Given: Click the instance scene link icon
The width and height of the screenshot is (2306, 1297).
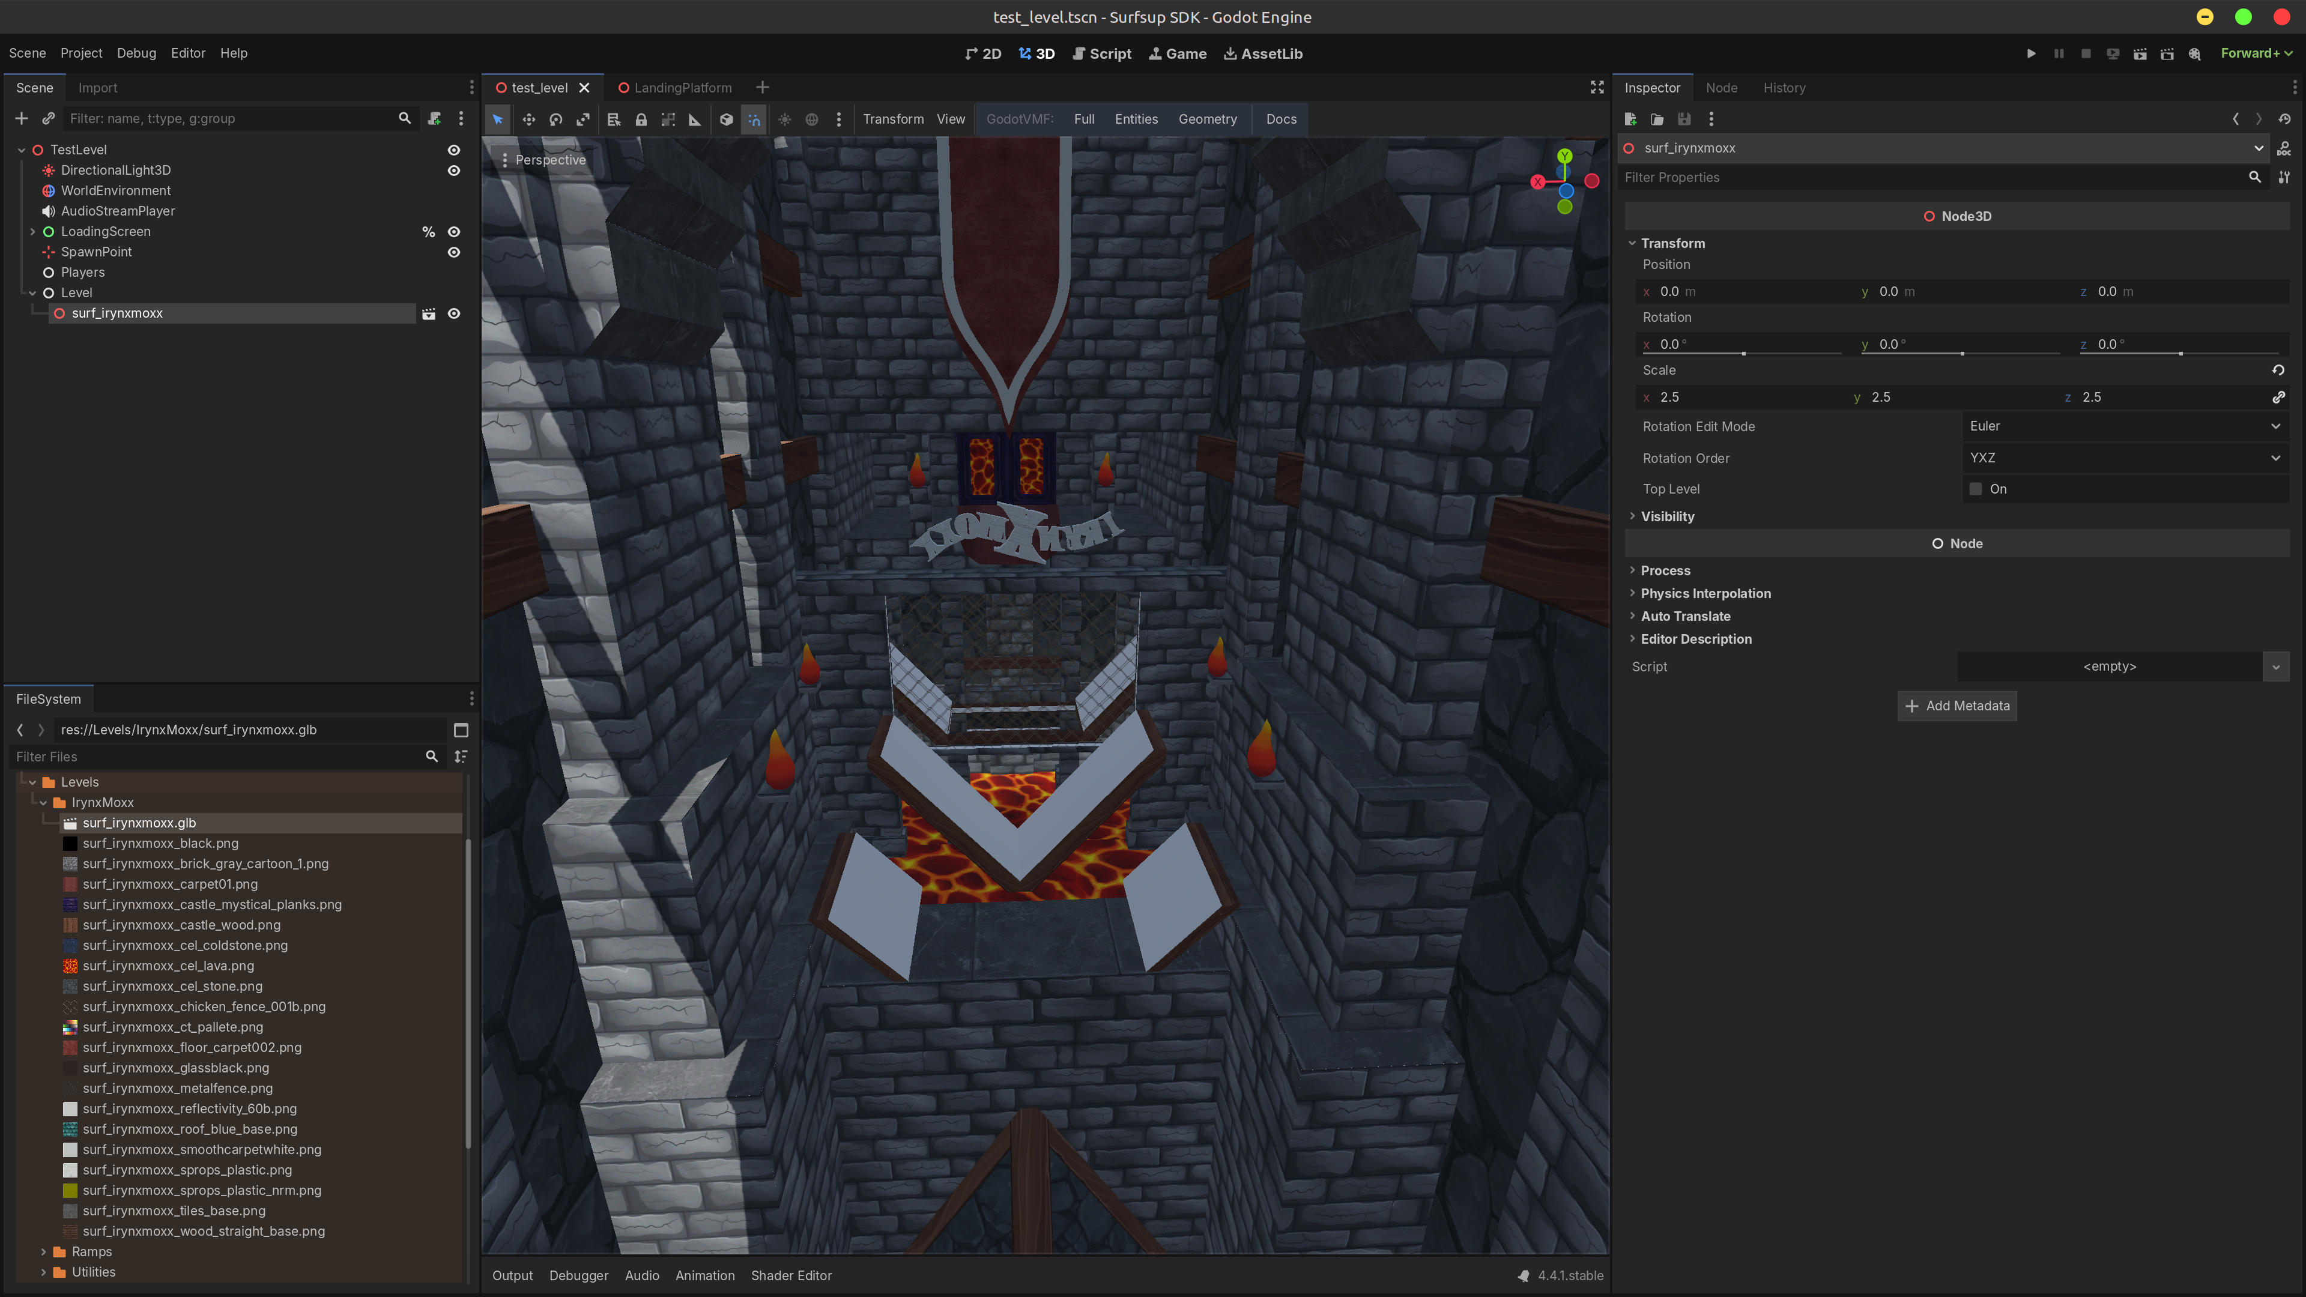Looking at the screenshot, I should (49, 118).
